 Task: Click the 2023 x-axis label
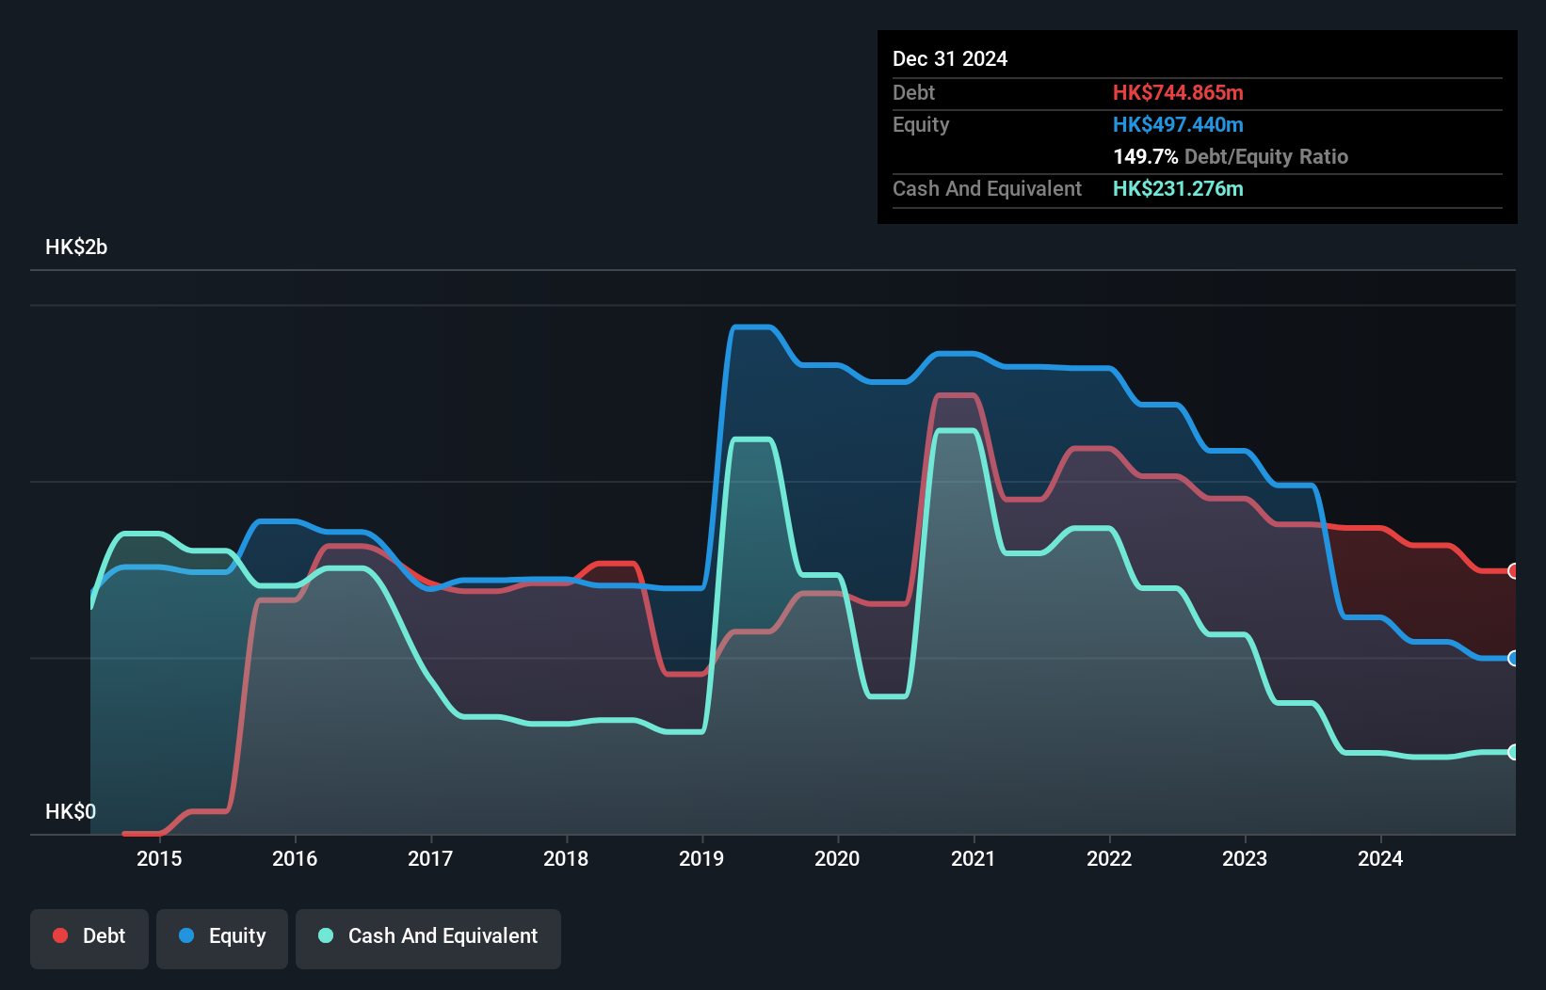[x=1245, y=858]
